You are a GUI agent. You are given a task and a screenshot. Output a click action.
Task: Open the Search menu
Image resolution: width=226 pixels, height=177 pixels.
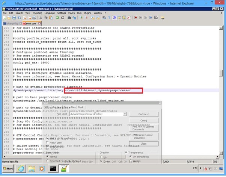19,13
